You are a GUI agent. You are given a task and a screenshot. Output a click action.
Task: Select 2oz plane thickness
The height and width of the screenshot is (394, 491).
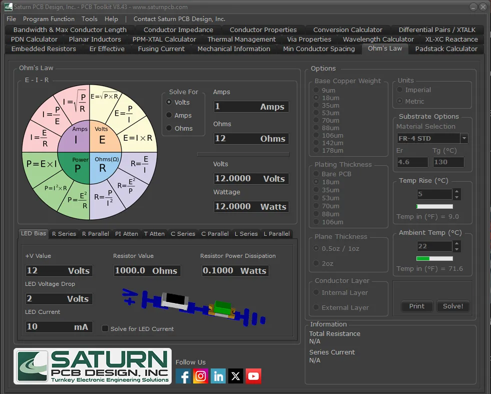click(323, 263)
